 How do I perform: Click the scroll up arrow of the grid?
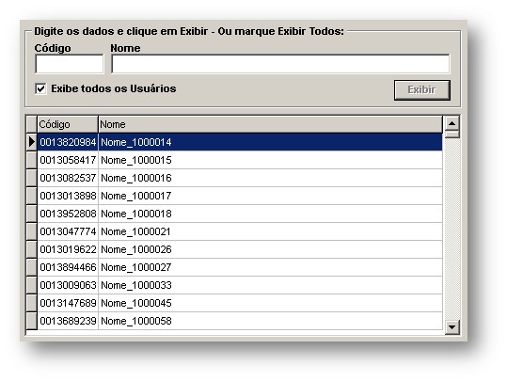tap(452, 123)
